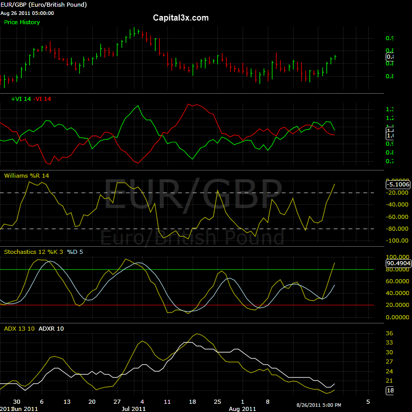412x412 pixels.
Task: Click the Aug 2011 month label
Action: coord(242,409)
